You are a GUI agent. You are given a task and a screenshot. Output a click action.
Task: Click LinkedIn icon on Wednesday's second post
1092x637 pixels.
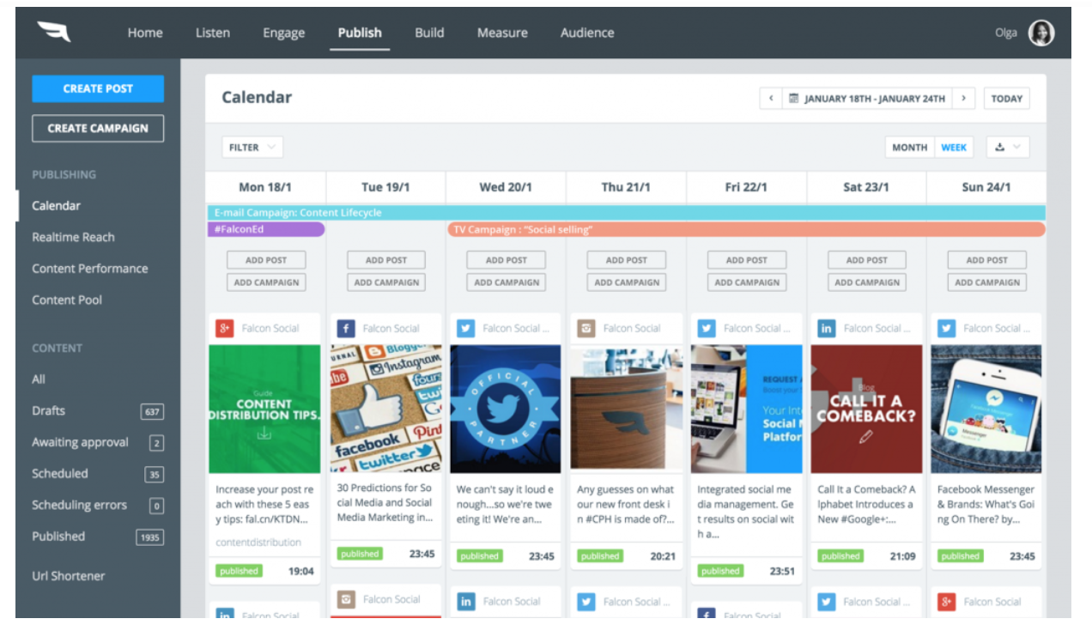(x=465, y=602)
